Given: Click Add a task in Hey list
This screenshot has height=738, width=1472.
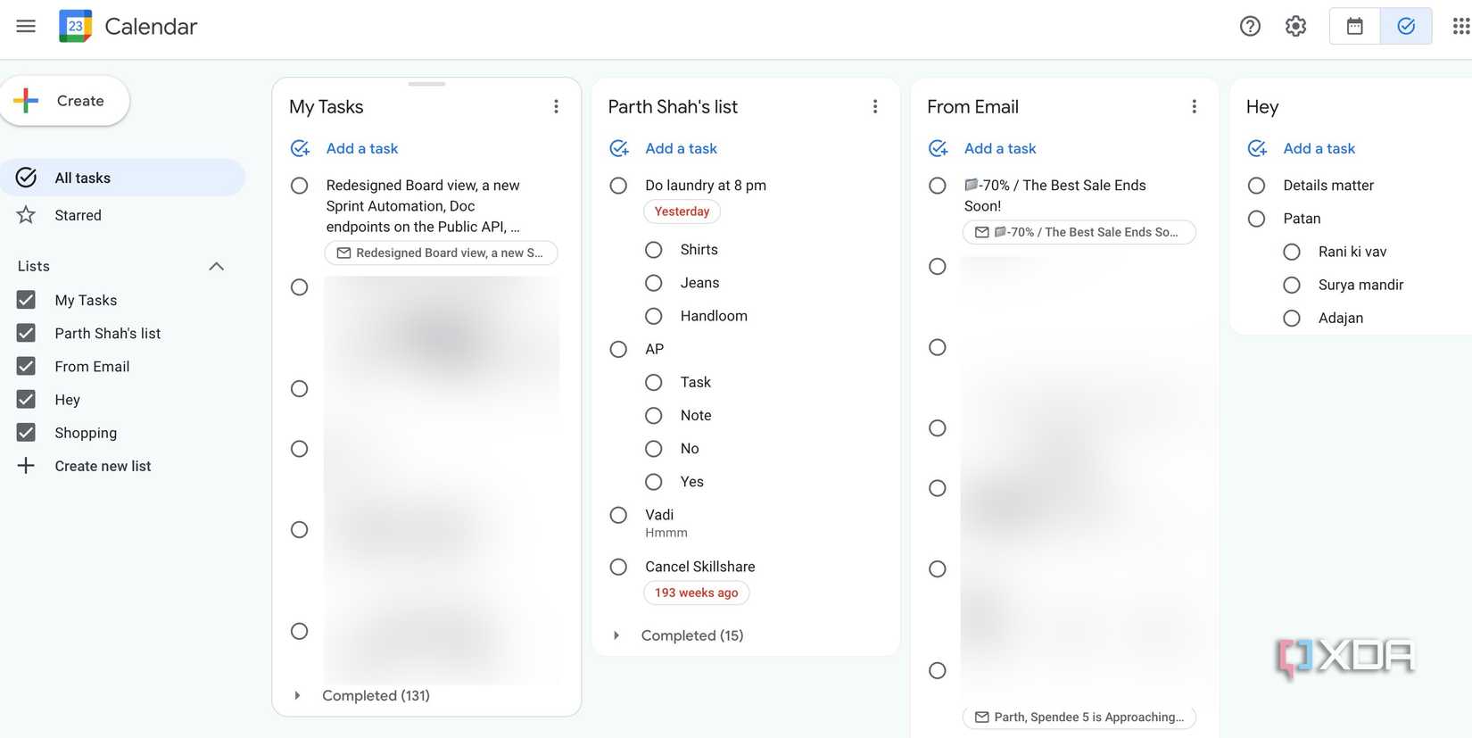Looking at the screenshot, I should point(1319,148).
